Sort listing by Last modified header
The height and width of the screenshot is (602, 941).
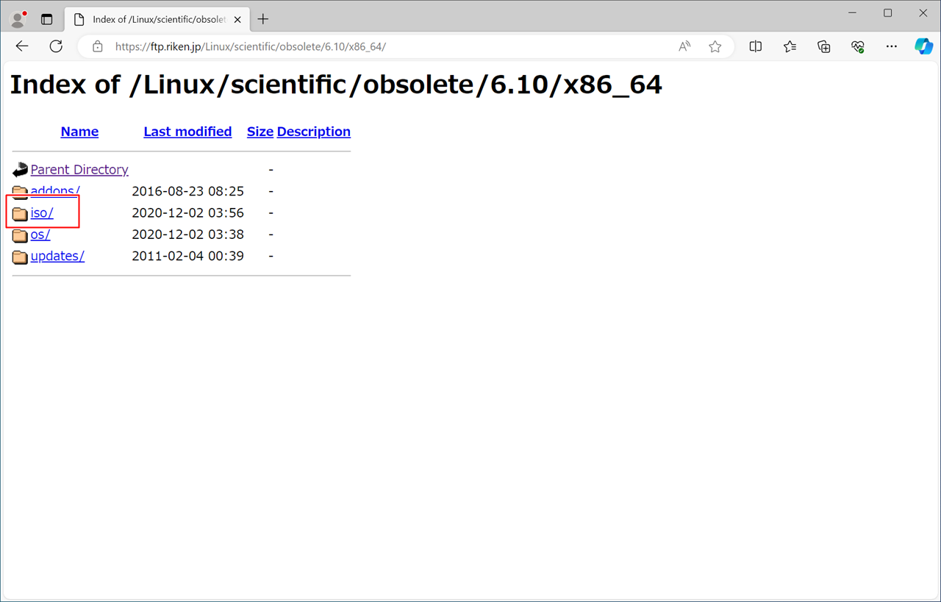pos(187,132)
